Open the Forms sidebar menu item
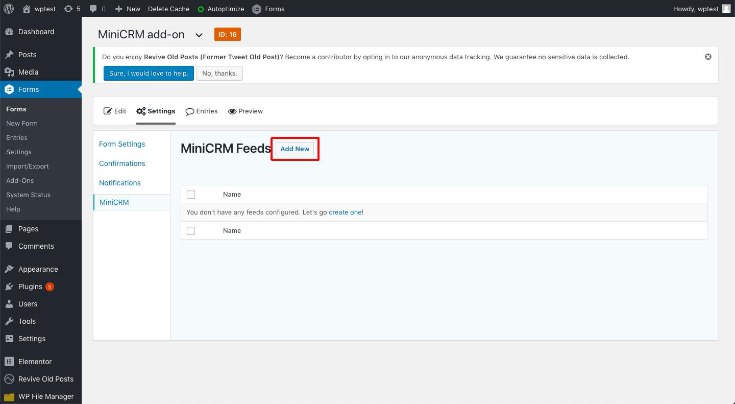This screenshot has height=404, width=735. click(41, 89)
